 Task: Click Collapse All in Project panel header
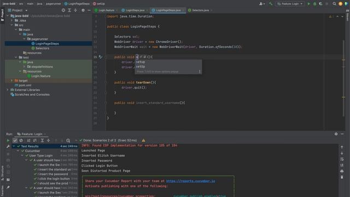(x=75, y=10)
